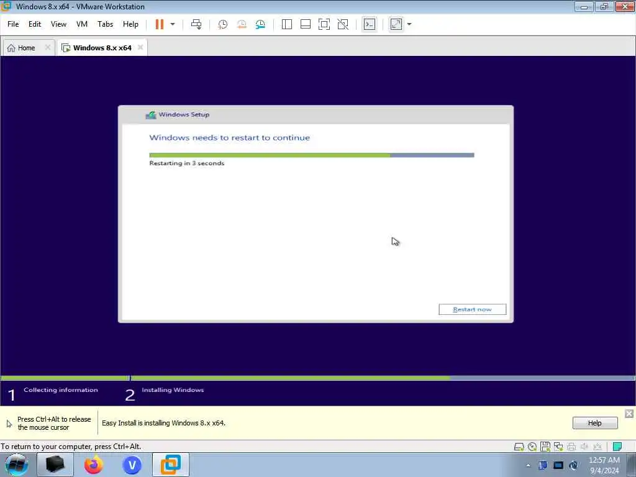Viewport: 636px width, 477px height.
Task: Launch Firefox from the taskbar
Action: pos(94,465)
